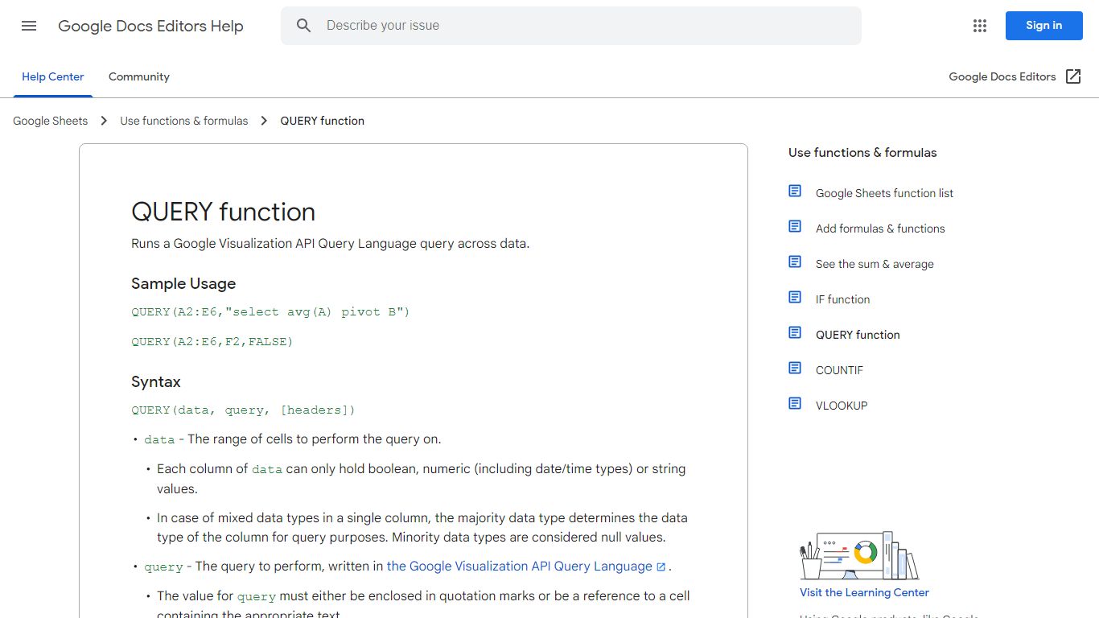Click the search magnifier icon
The width and height of the screenshot is (1099, 618).
pos(303,26)
